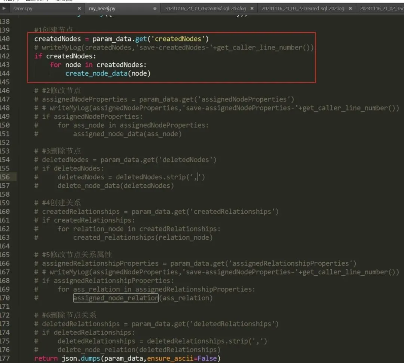The width and height of the screenshot is (404, 363).
Task: Click the created_relationships(relation_node) line
Action: (x=123, y=238)
